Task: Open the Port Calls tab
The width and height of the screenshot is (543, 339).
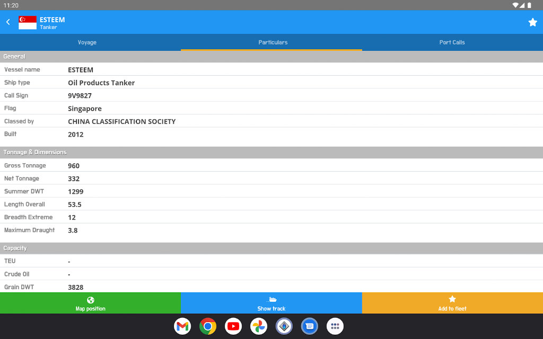Action: point(452,42)
